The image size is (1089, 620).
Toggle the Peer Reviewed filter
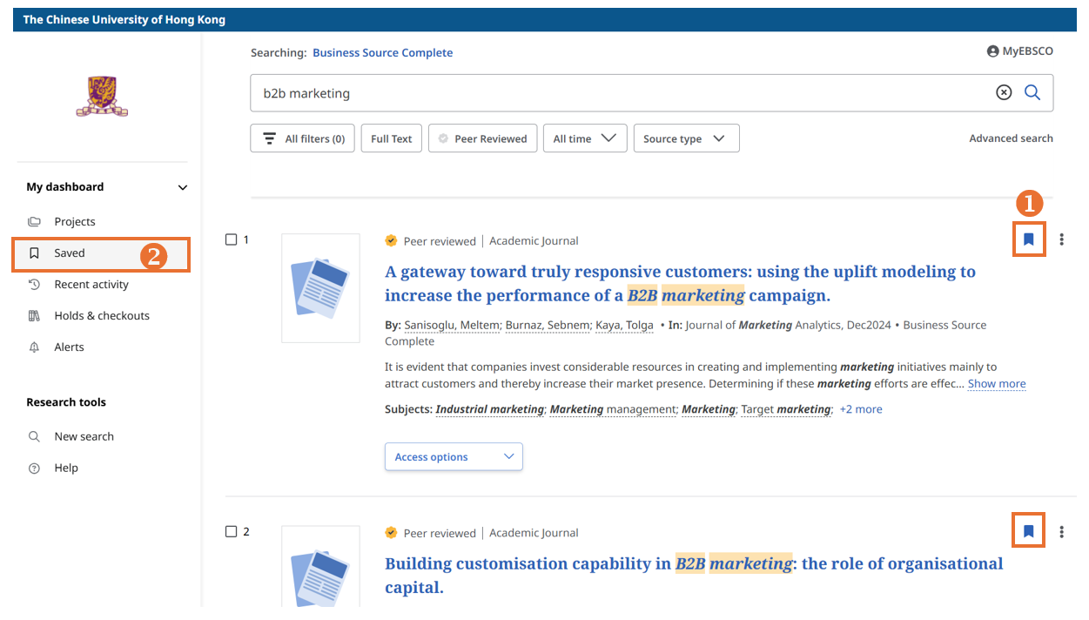pos(482,138)
